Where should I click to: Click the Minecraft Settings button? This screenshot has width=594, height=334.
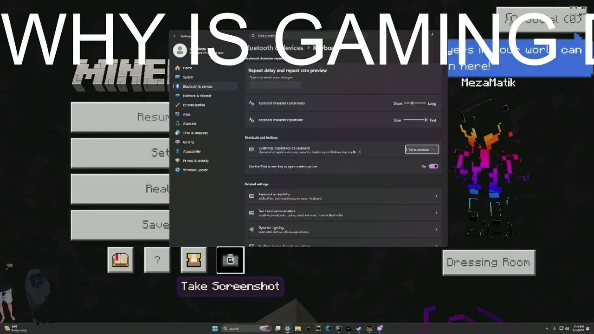click(120, 153)
